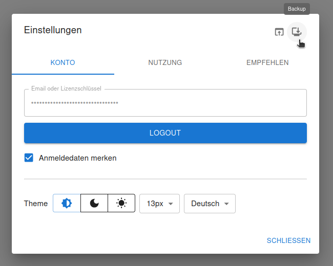Click the Backup tooltip label

(297, 9)
